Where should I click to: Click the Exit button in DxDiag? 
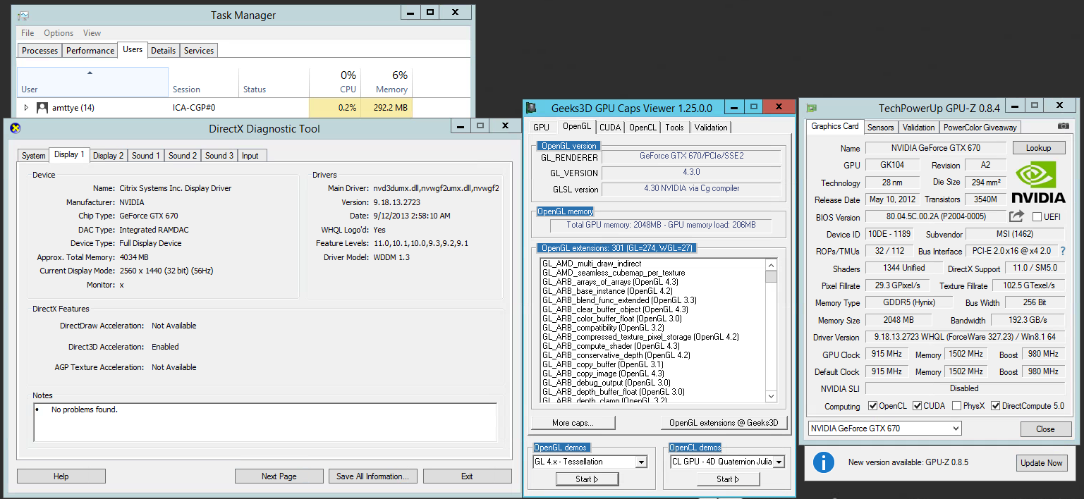(x=467, y=476)
